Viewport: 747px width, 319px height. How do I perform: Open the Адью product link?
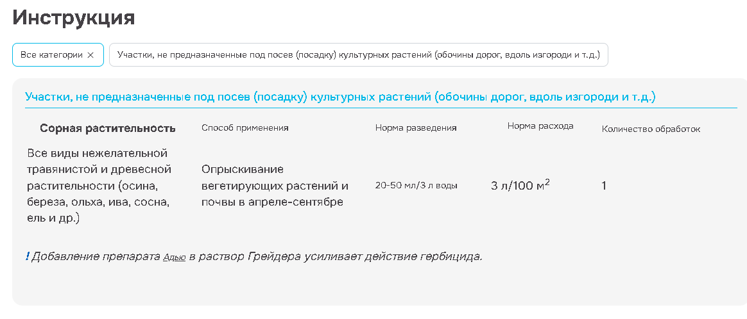[175, 258]
